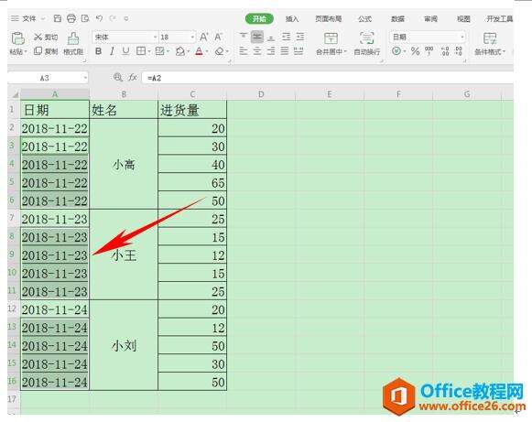Decrease font size with the A- icon
This screenshot has height=422, width=532.
click(218, 37)
